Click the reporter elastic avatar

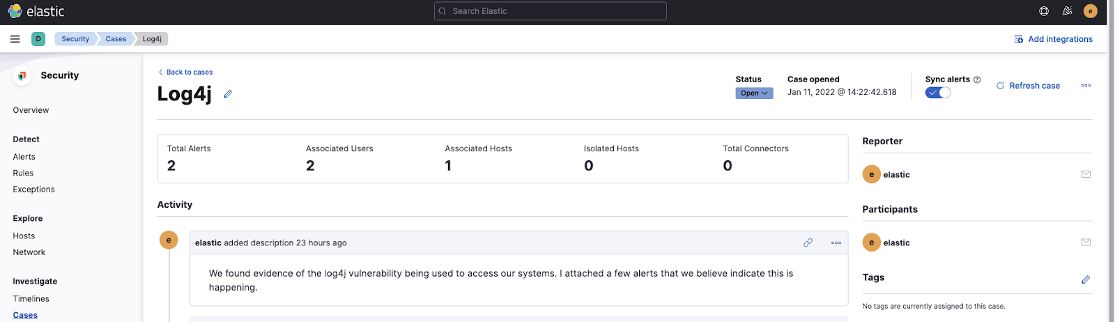(871, 174)
